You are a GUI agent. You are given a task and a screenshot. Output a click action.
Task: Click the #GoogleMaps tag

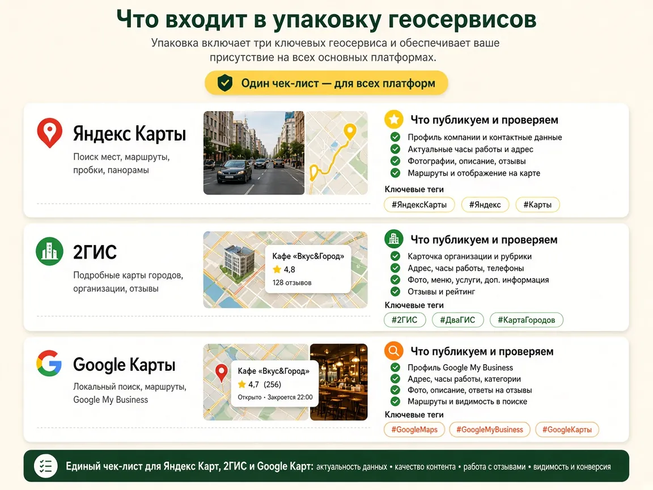(414, 429)
